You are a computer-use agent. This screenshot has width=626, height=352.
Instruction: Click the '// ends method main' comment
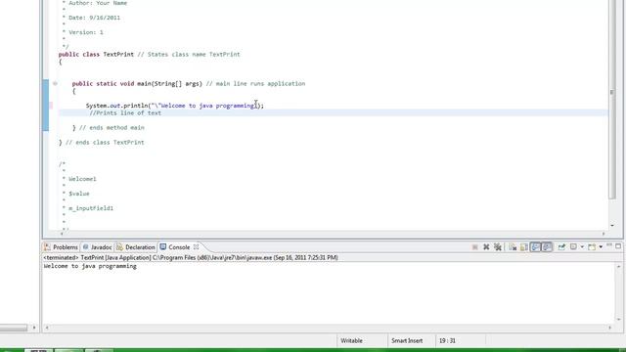112,128
